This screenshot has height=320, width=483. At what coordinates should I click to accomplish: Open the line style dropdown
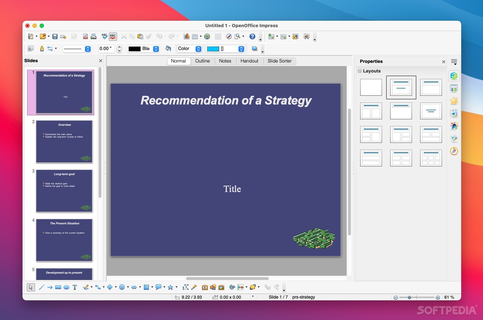pos(77,49)
